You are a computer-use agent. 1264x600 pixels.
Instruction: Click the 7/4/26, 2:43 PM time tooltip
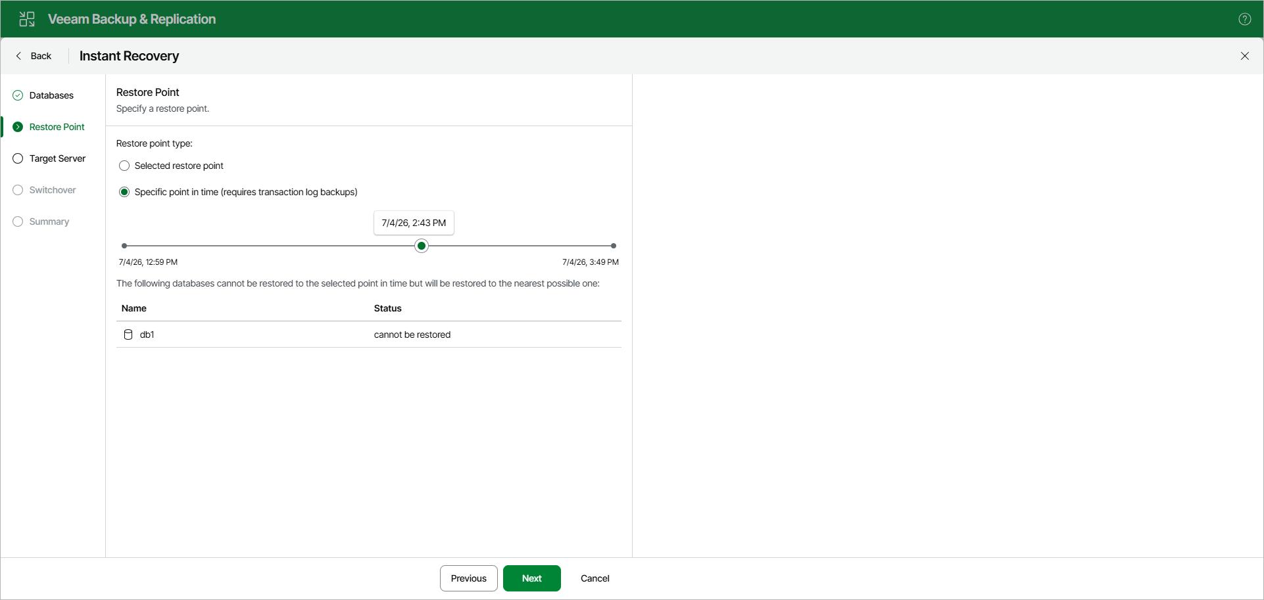(414, 223)
